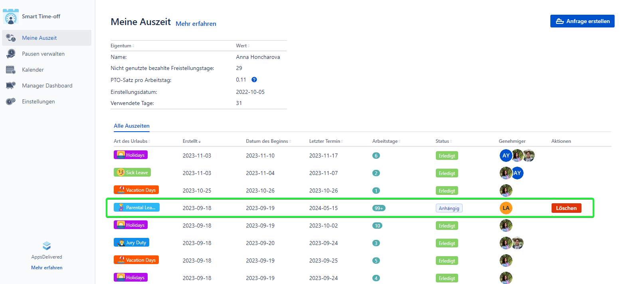The image size is (621, 284).
Task: Select the Alle Auszeiten tab
Action: coord(131,126)
